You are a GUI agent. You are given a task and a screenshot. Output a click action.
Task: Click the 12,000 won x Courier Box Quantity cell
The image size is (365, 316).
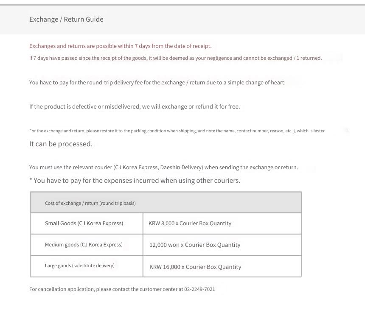[222, 245]
